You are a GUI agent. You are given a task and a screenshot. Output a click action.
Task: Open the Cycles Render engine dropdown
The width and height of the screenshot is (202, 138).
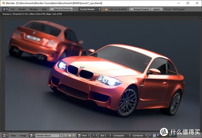pos(90,9)
